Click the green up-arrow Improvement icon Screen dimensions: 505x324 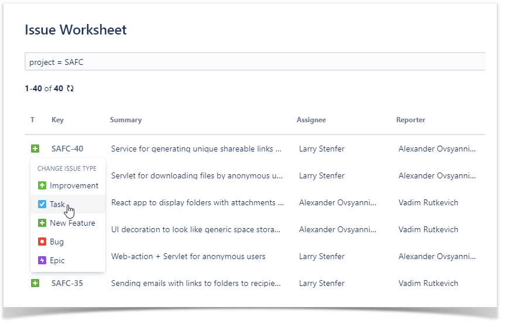click(42, 186)
